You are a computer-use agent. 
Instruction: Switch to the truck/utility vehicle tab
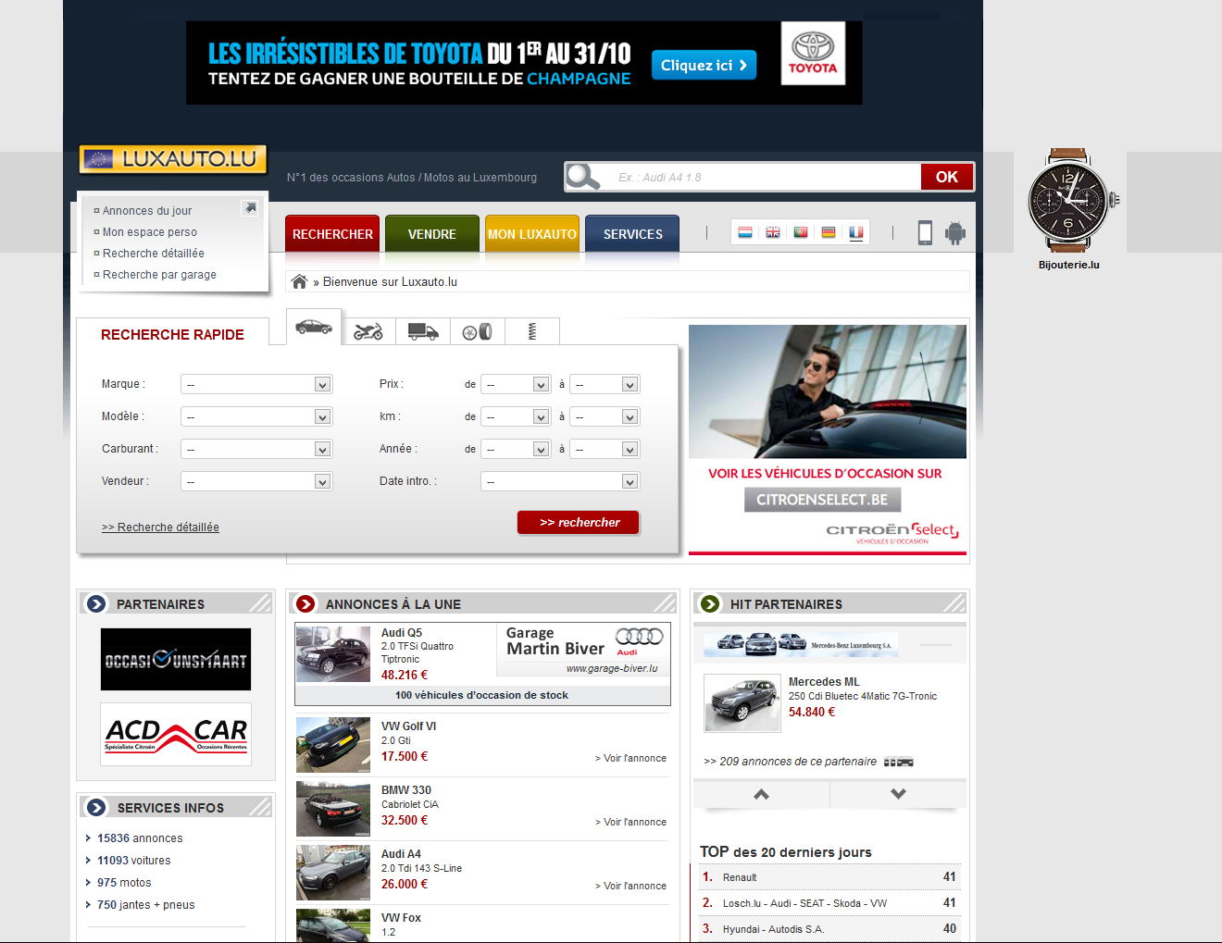[x=423, y=331]
